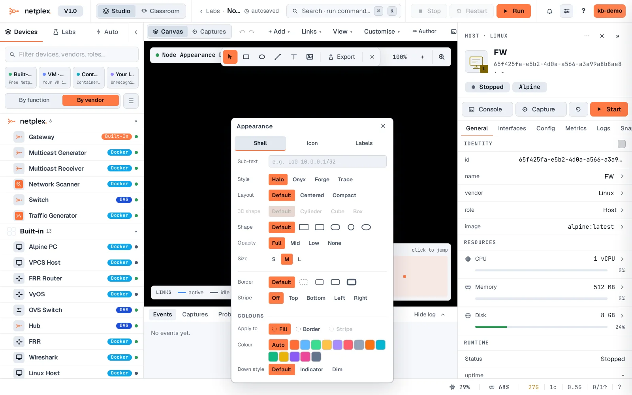Click the OVS Switch device icon
This screenshot has height=395, width=632.
[19, 310]
